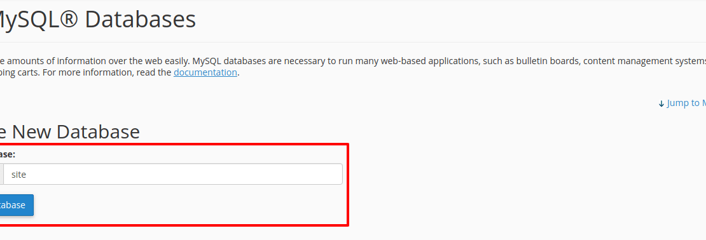
Task: Open the documentation link
Action: [x=205, y=72]
